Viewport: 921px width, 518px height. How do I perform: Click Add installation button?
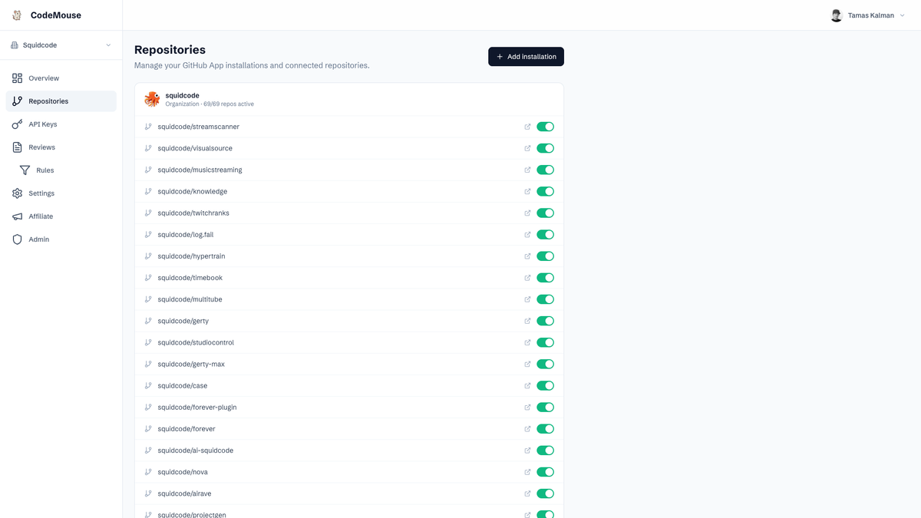click(526, 57)
